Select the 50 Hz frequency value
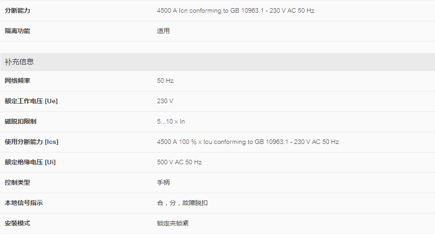435x234 pixels. pyautogui.click(x=165, y=81)
